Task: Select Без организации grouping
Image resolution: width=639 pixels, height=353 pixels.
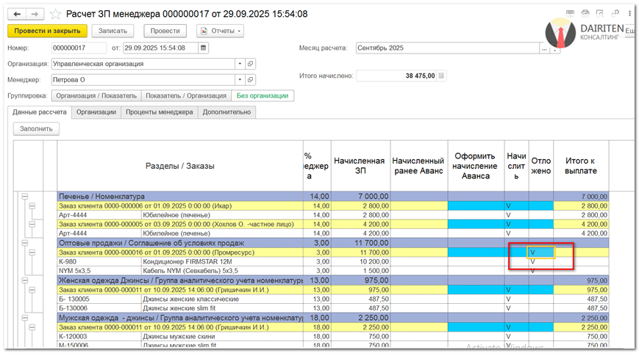Action: pyautogui.click(x=263, y=96)
